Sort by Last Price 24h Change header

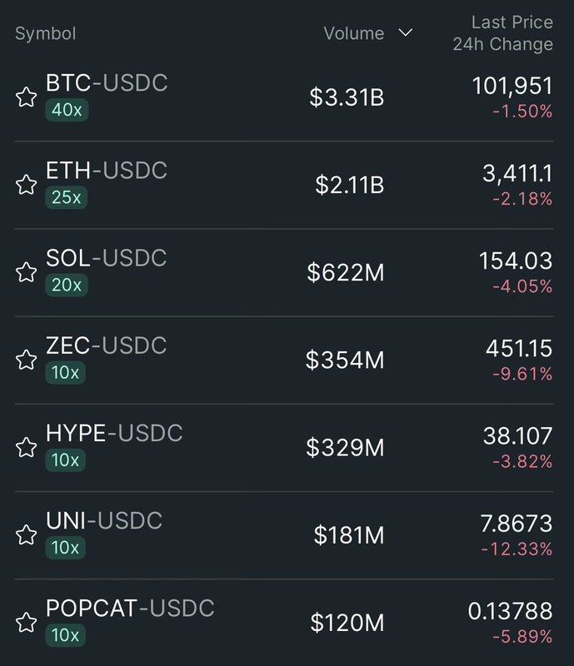click(503, 33)
